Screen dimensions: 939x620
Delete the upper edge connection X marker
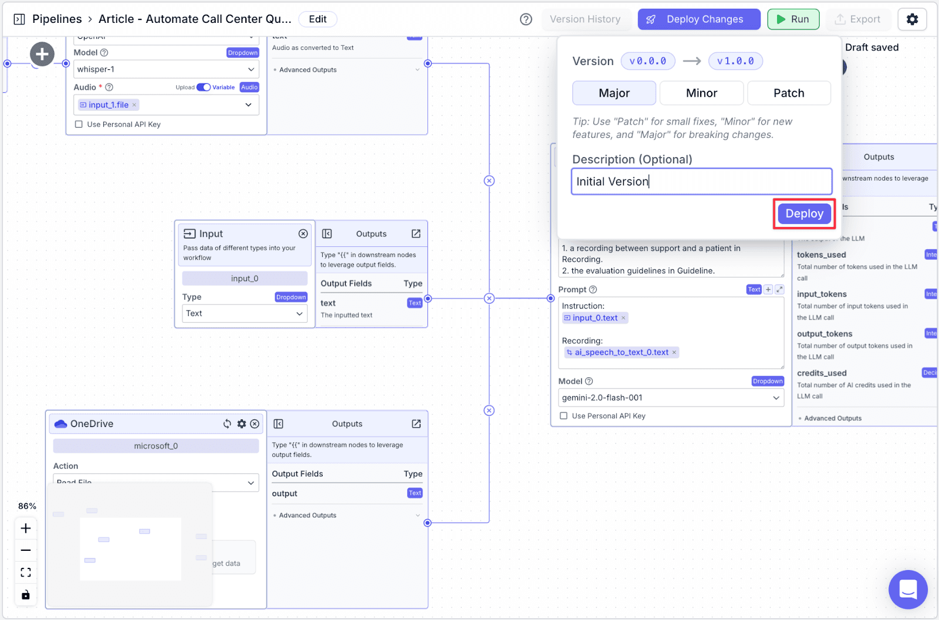[489, 181]
